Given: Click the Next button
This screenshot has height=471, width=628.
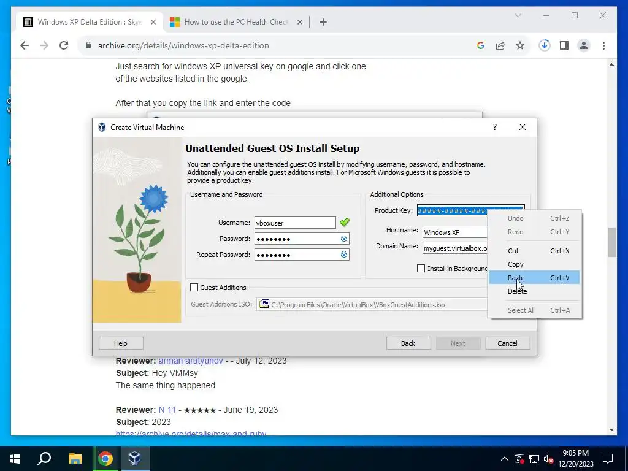Looking at the screenshot, I should click(x=458, y=343).
